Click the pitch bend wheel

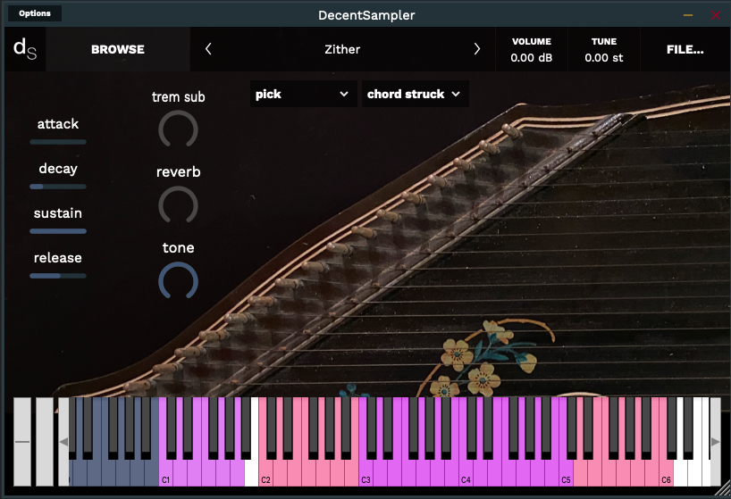[x=22, y=442]
